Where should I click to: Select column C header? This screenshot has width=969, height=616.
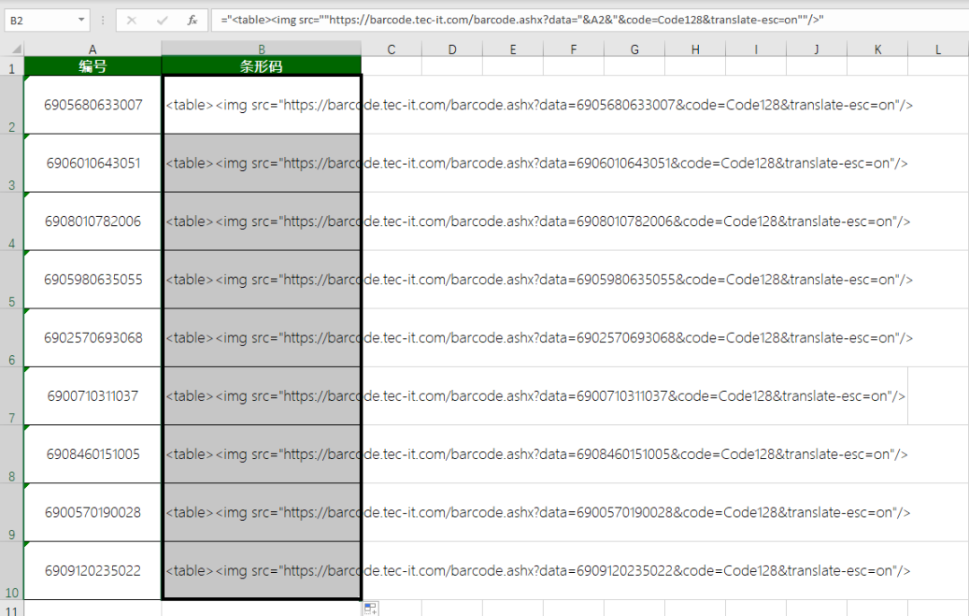coord(391,49)
